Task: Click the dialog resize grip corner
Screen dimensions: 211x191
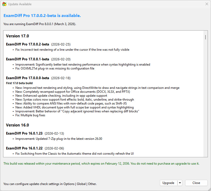Action: click(209, 189)
